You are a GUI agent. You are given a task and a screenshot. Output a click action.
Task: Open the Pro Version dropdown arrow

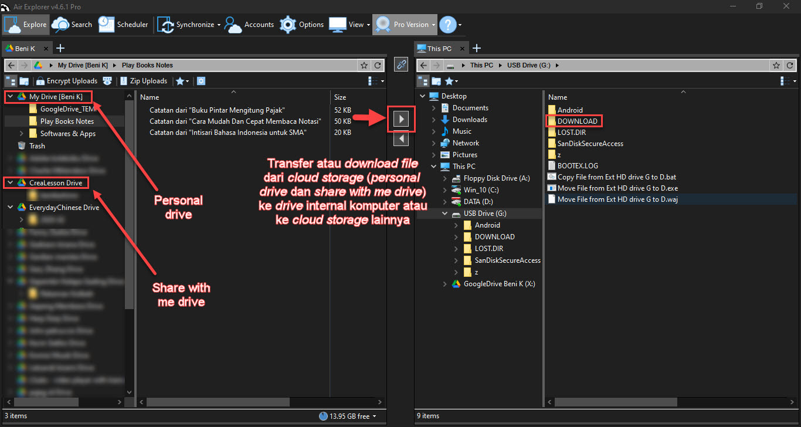pyautogui.click(x=433, y=25)
